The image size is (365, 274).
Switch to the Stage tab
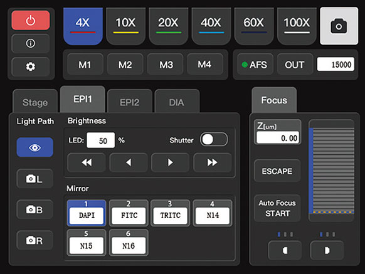pos(35,102)
